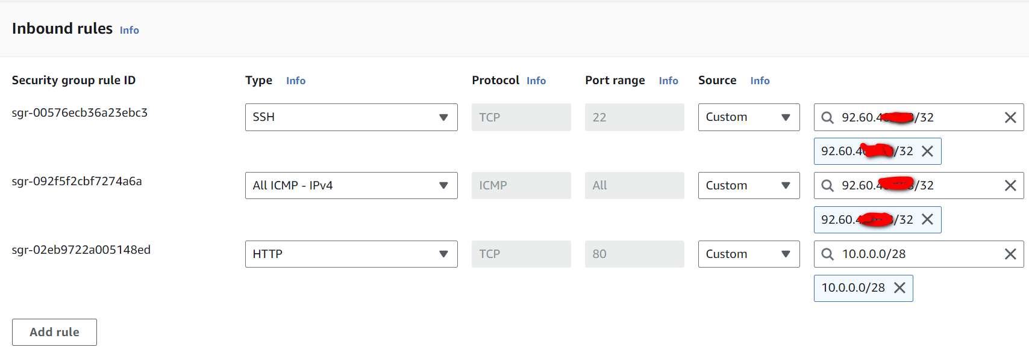Open Info link beside Type column
The image size is (1029, 356).
[295, 81]
